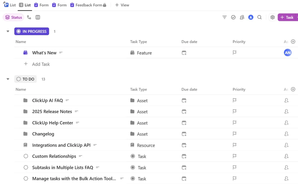The height and width of the screenshot is (184, 298).
Task: Sort by Priority in IN PROGRESS header
Action: click(239, 42)
